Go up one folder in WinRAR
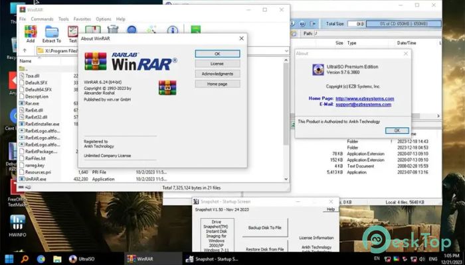Viewport: 465px width, 265px height. tap(25, 50)
